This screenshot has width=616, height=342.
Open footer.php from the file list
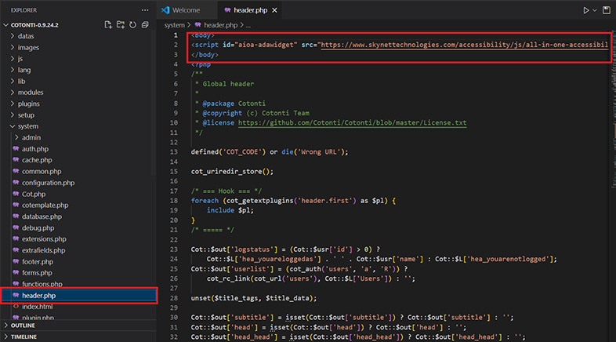point(37,261)
